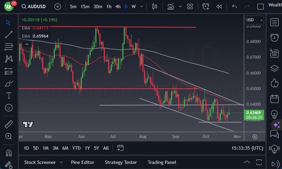Switch to the Pine Editor tab

(83, 162)
